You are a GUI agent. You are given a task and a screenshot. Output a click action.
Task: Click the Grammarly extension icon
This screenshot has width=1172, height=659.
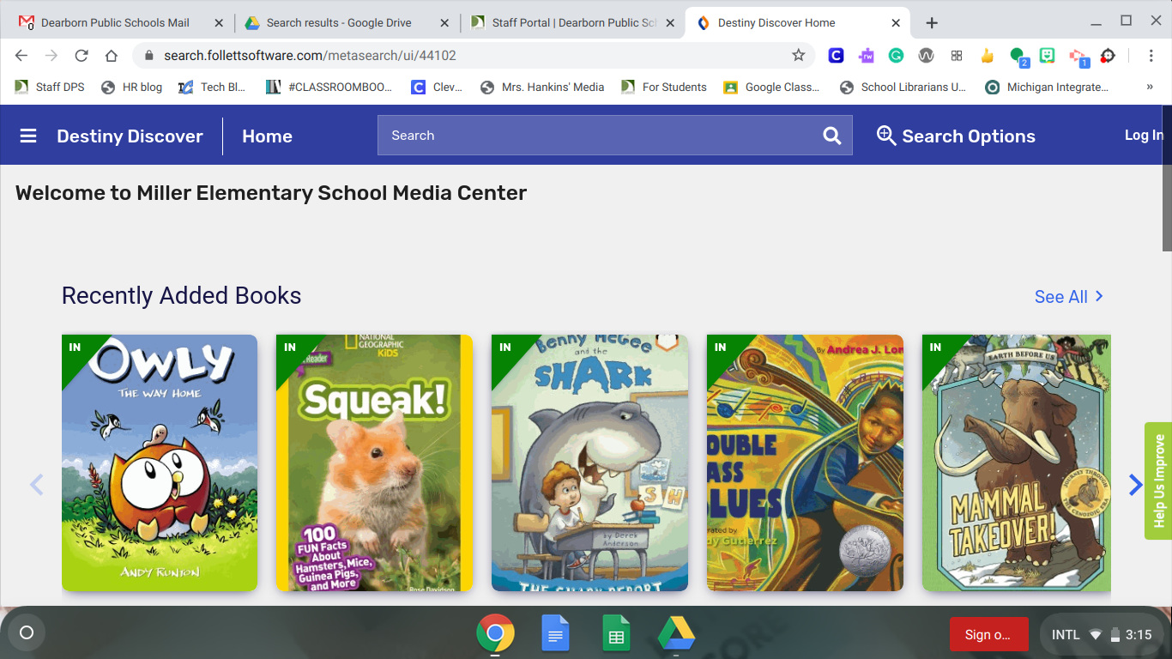896,56
